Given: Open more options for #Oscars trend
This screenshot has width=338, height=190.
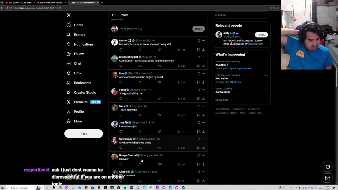Looking at the screenshot, I should pos(266,62).
